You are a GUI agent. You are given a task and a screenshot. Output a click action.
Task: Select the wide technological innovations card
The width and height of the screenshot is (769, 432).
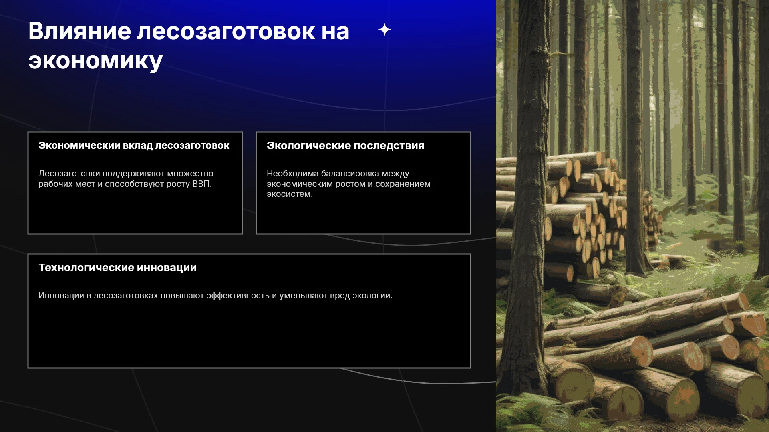tap(249, 311)
